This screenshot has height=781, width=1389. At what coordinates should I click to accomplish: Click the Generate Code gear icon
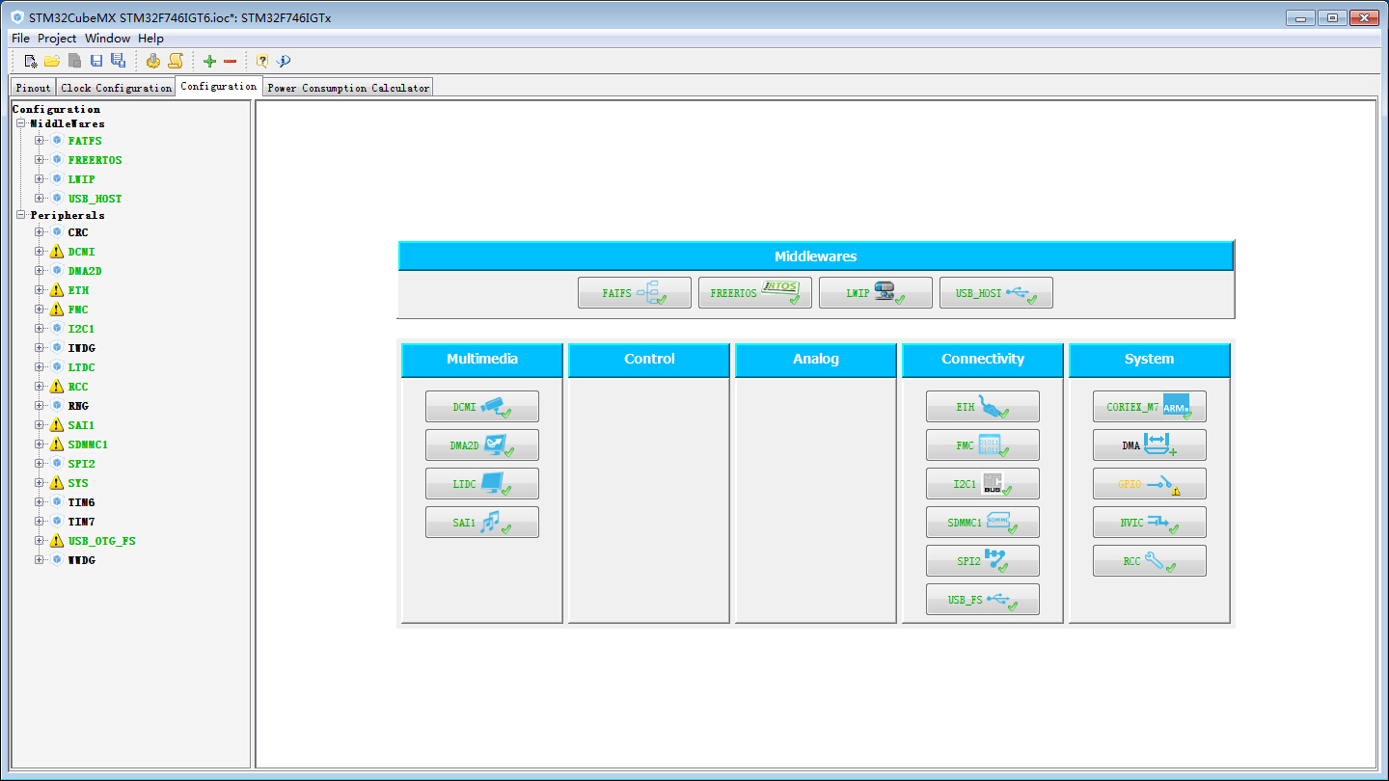(x=153, y=61)
